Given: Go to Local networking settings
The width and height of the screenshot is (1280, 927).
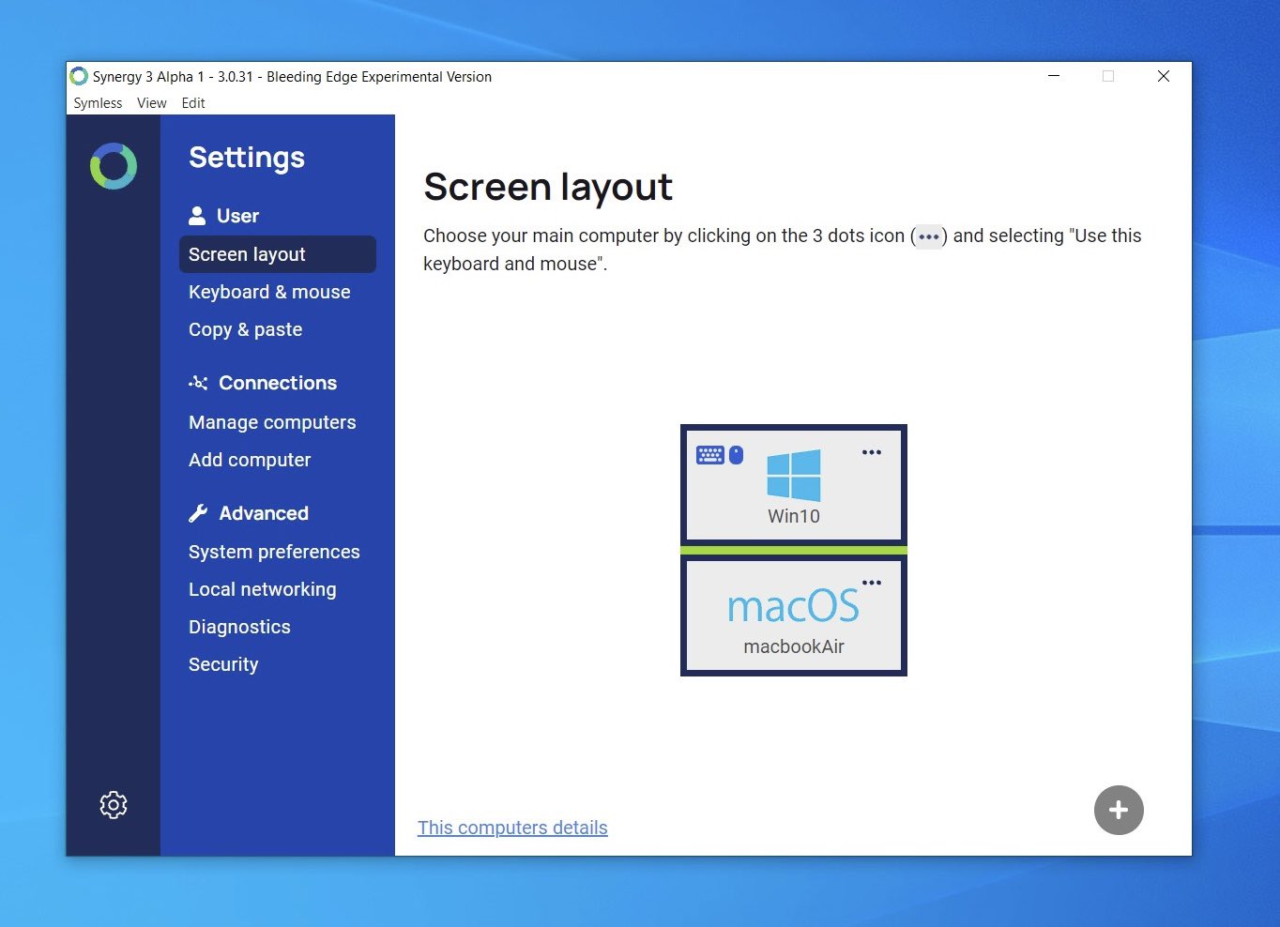Looking at the screenshot, I should [x=263, y=589].
